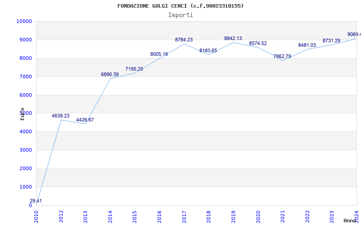Click the 9000 y-axis tick label
361x225 pixels.
click(x=25, y=40)
